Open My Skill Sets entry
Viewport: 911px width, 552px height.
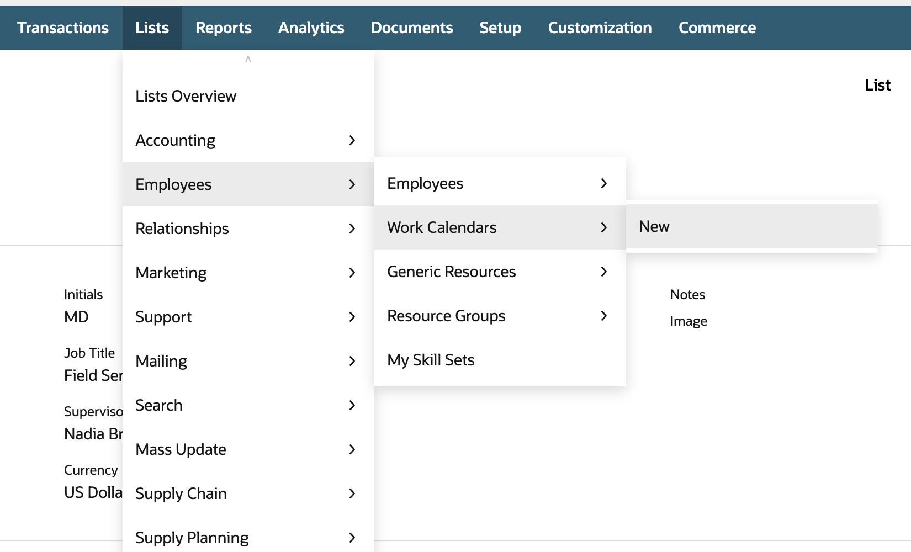[x=500, y=360]
